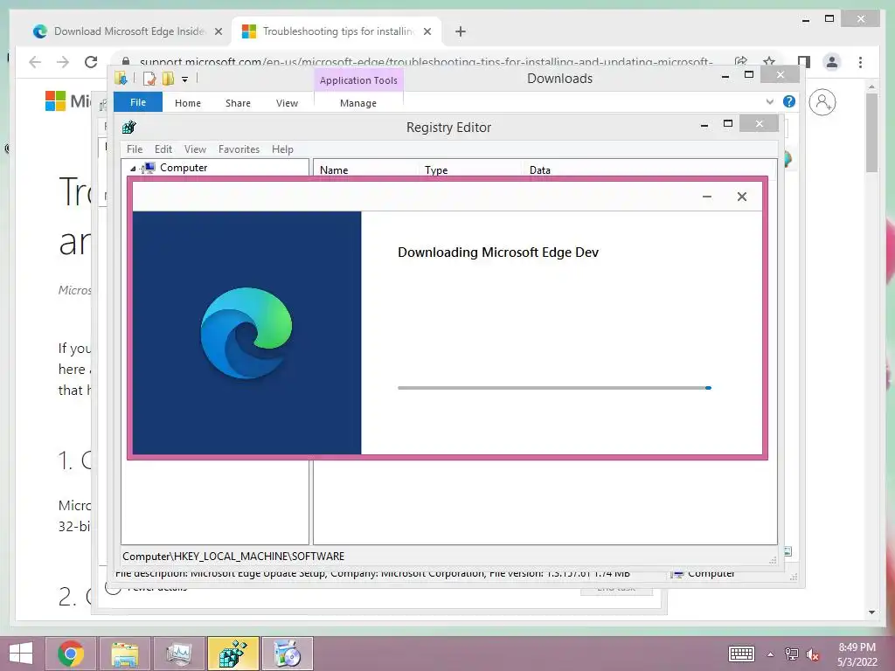Screen dimensions: 895x671
Task: Go back using Chrome's back arrow
Action: (35, 62)
